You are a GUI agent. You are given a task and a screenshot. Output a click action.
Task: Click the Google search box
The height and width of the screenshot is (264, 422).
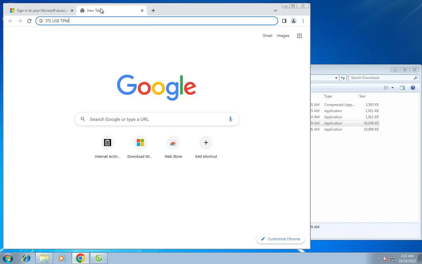157,119
